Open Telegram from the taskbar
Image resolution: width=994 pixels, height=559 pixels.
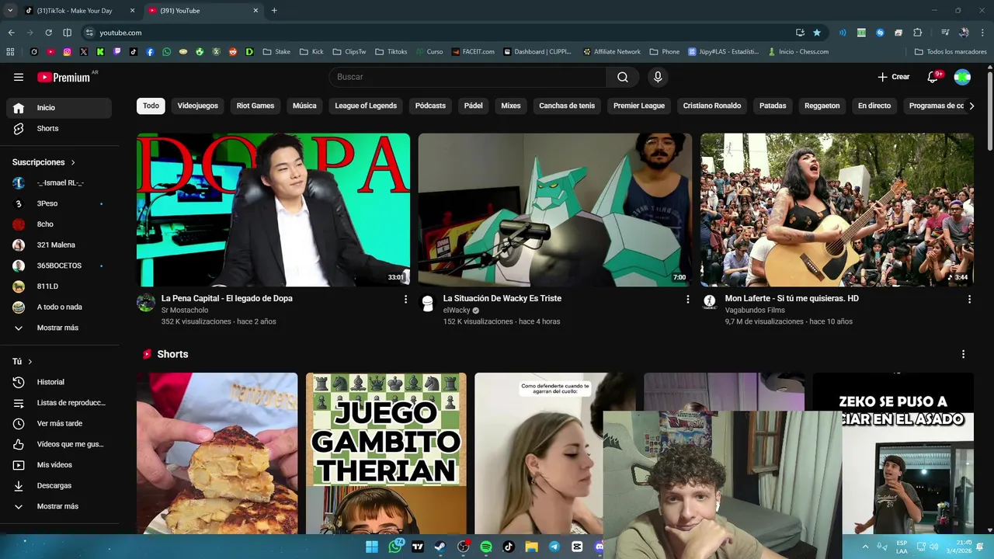coord(554,547)
